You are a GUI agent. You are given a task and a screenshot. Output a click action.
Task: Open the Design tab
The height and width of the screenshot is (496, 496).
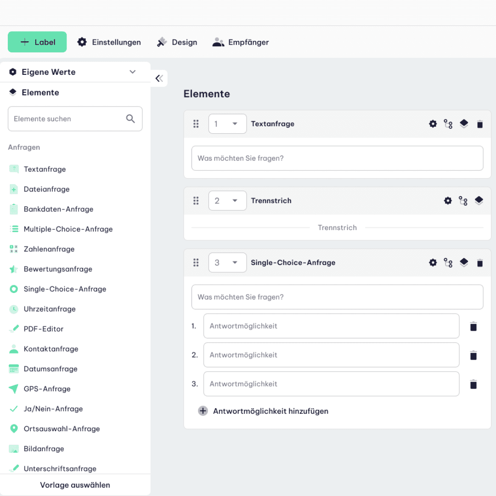pyautogui.click(x=177, y=42)
